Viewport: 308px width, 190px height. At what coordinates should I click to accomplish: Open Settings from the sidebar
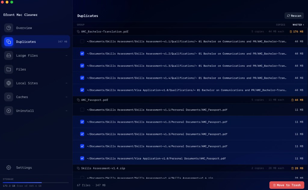pyautogui.click(x=36, y=167)
